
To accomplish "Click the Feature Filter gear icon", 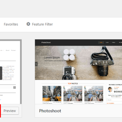I will [x=28, y=24].
